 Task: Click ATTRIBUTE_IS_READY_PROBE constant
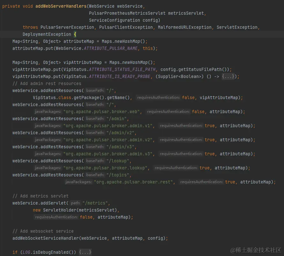120,77
